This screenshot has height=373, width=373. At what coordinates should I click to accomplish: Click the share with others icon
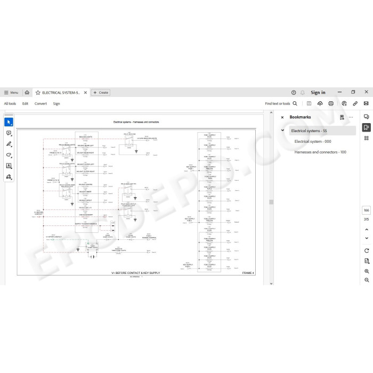(344, 103)
